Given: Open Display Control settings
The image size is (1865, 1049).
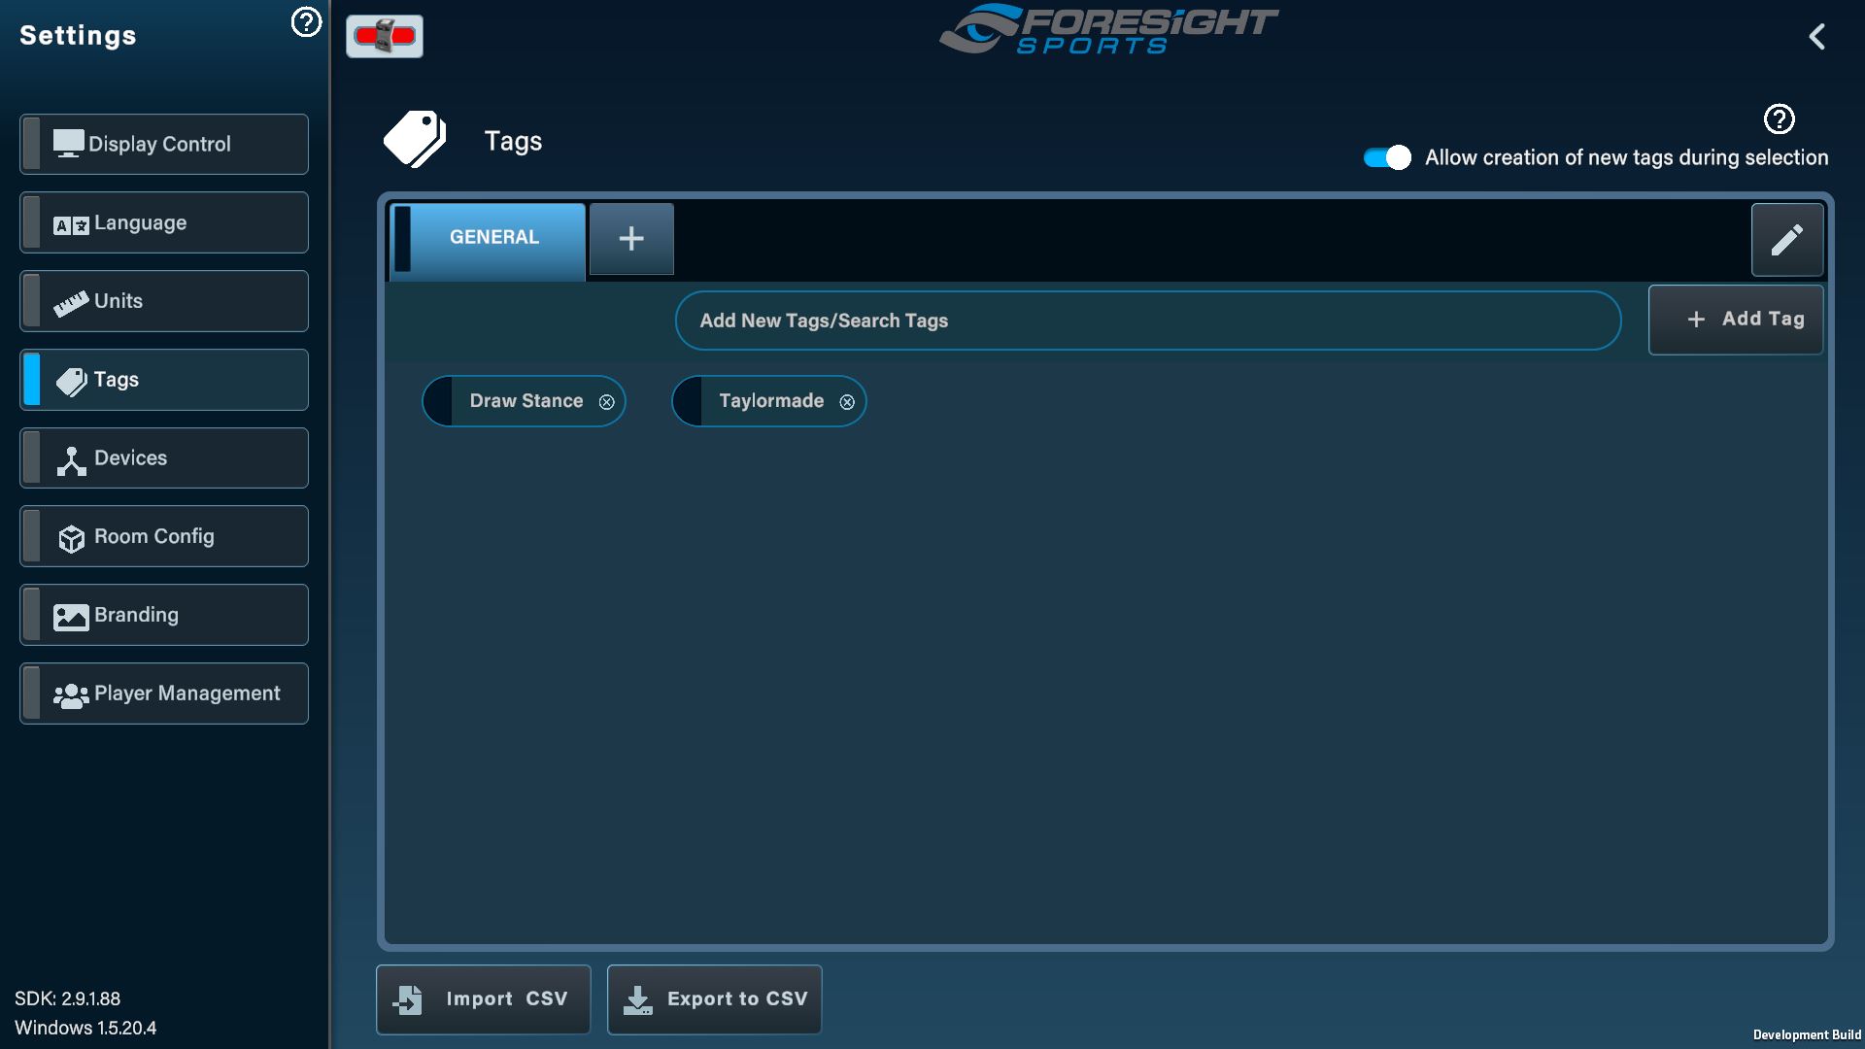Looking at the screenshot, I should coord(164,145).
